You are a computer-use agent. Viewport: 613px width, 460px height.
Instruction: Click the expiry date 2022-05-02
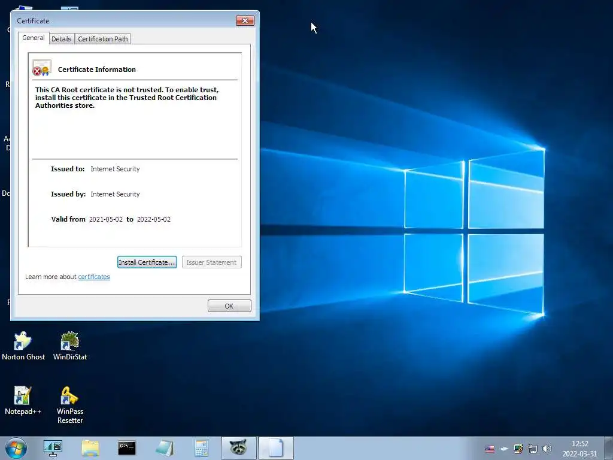[154, 219]
